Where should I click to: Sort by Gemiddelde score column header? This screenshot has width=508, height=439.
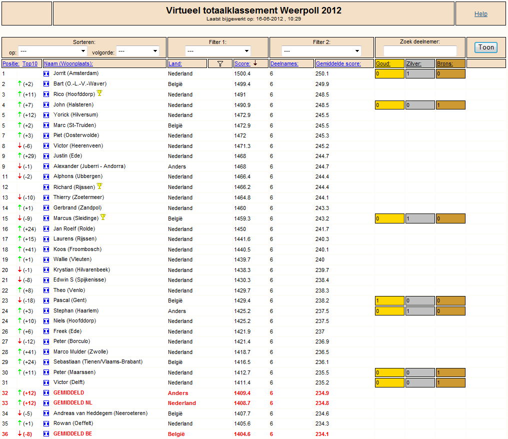point(338,63)
